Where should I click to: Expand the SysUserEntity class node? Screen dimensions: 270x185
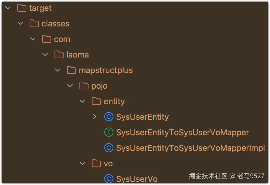tap(95, 117)
